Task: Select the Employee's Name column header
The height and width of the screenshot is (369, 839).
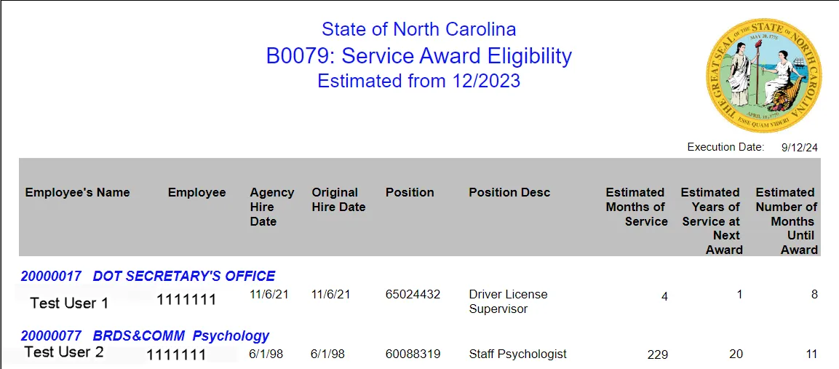Action: [x=77, y=193]
